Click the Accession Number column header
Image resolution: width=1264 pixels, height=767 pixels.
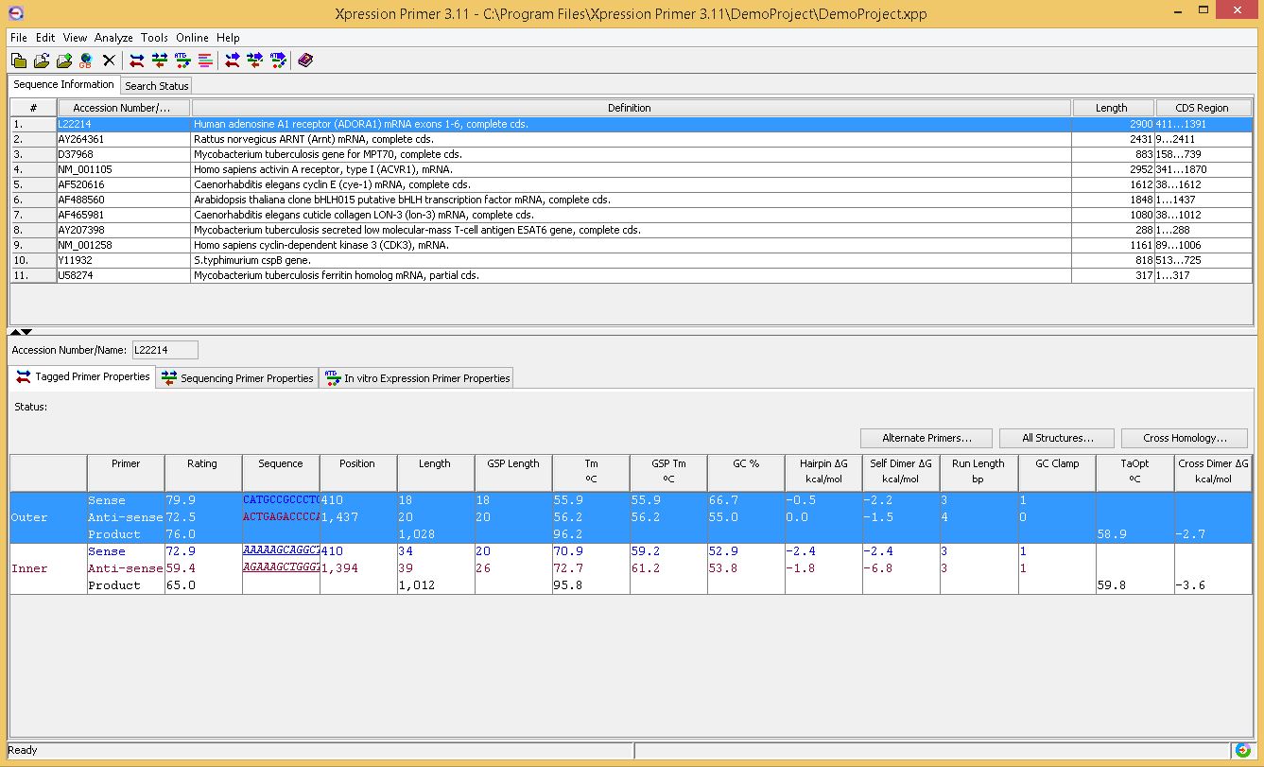click(x=123, y=108)
